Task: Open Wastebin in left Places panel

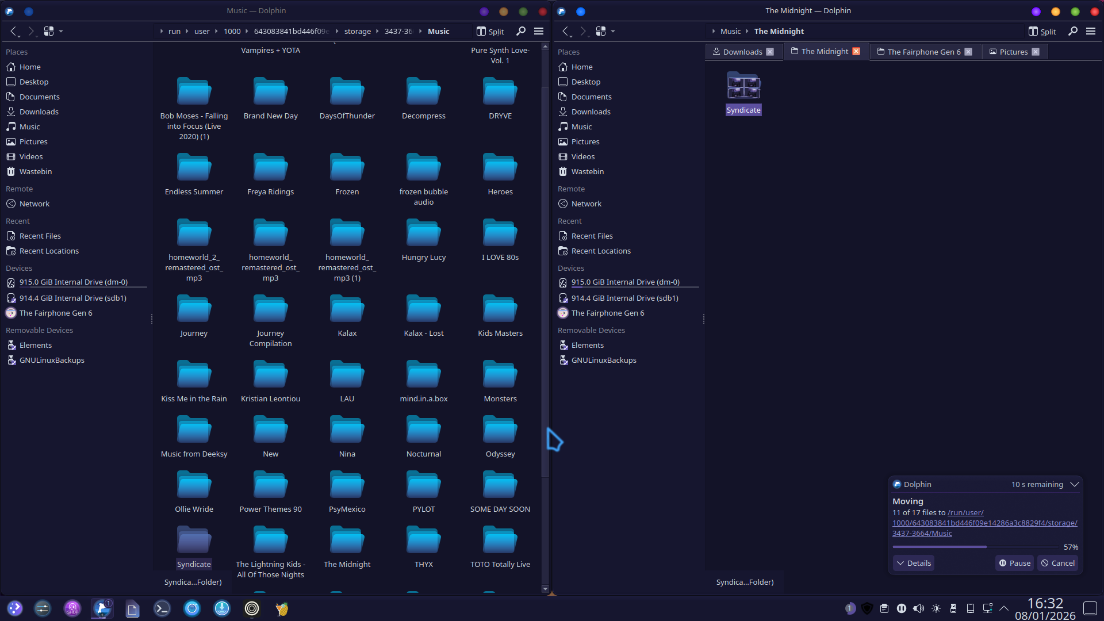Action: 35,171
